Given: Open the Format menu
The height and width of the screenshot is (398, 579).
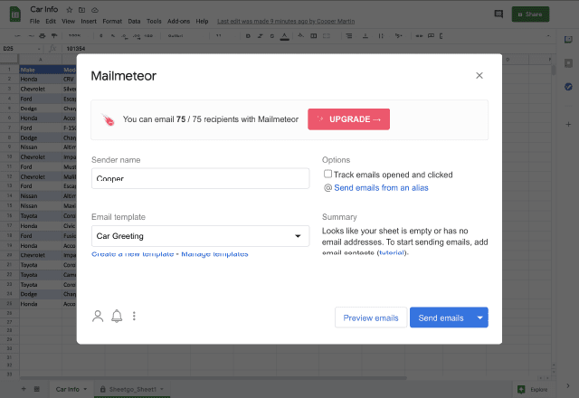Looking at the screenshot, I should (112, 22).
